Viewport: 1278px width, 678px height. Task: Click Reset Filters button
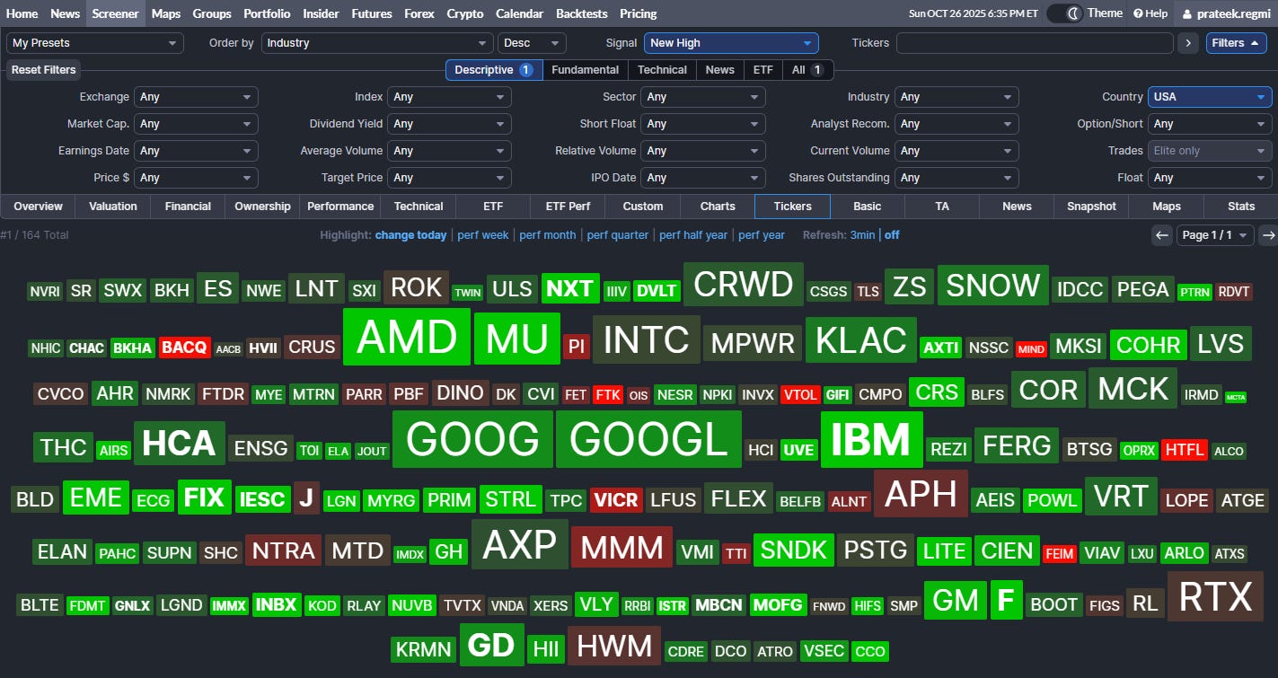tap(44, 70)
